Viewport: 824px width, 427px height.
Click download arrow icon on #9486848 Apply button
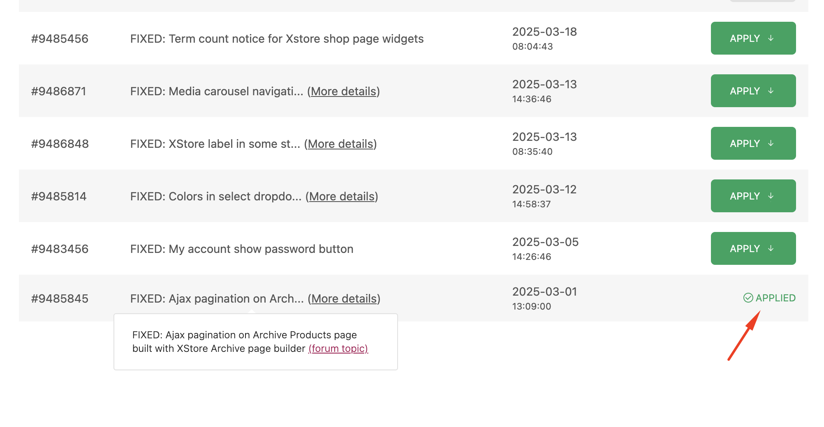(771, 143)
